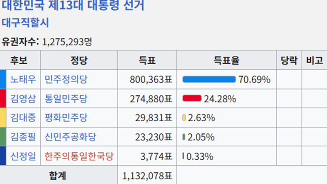Click the 2.63% percentage text
The height and width of the screenshot is (184, 327).
[201, 118]
